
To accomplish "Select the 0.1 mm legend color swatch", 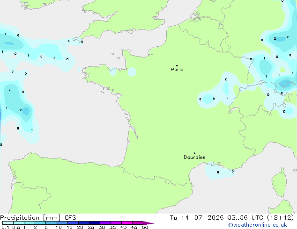I will click(x=8, y=223).
